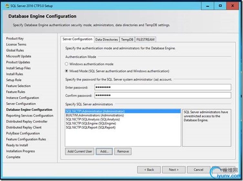Click Installation Progress step

click(x=20, y=151)
